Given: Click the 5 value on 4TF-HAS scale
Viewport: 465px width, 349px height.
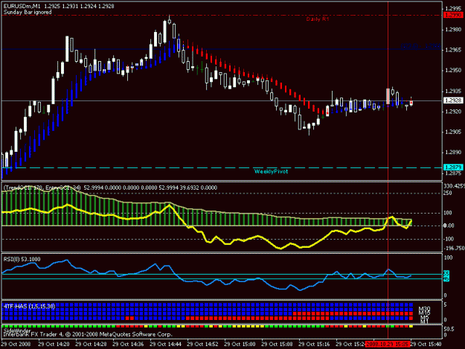Looking at the screenshot, I should pos(445,305).
